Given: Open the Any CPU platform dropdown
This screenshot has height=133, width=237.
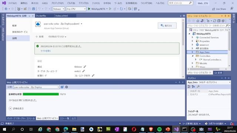Looking at the screenshot, I should pos(76,9).
